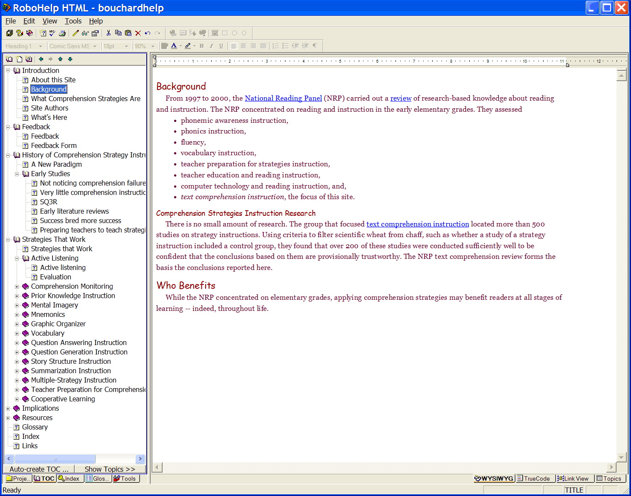Click the Show Topics >> button
Screen dimensions: 631x496
click(x=110, y=469)
